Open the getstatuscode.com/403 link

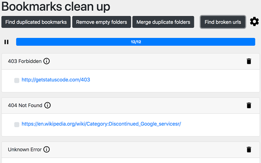coord(56,80)
